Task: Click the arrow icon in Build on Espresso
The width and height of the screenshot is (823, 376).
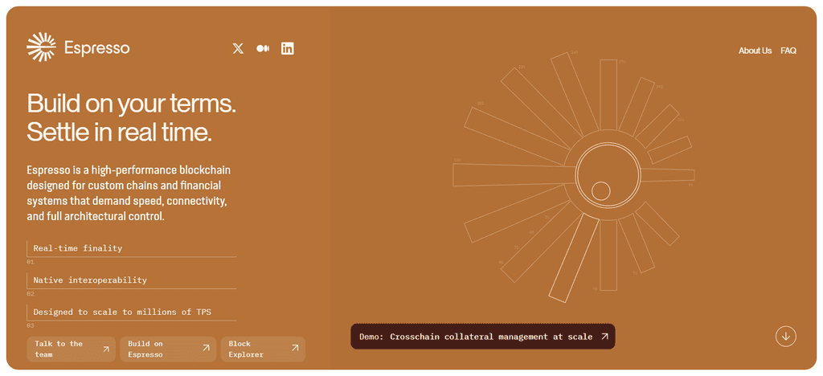Action: click(x=206, y=348)
